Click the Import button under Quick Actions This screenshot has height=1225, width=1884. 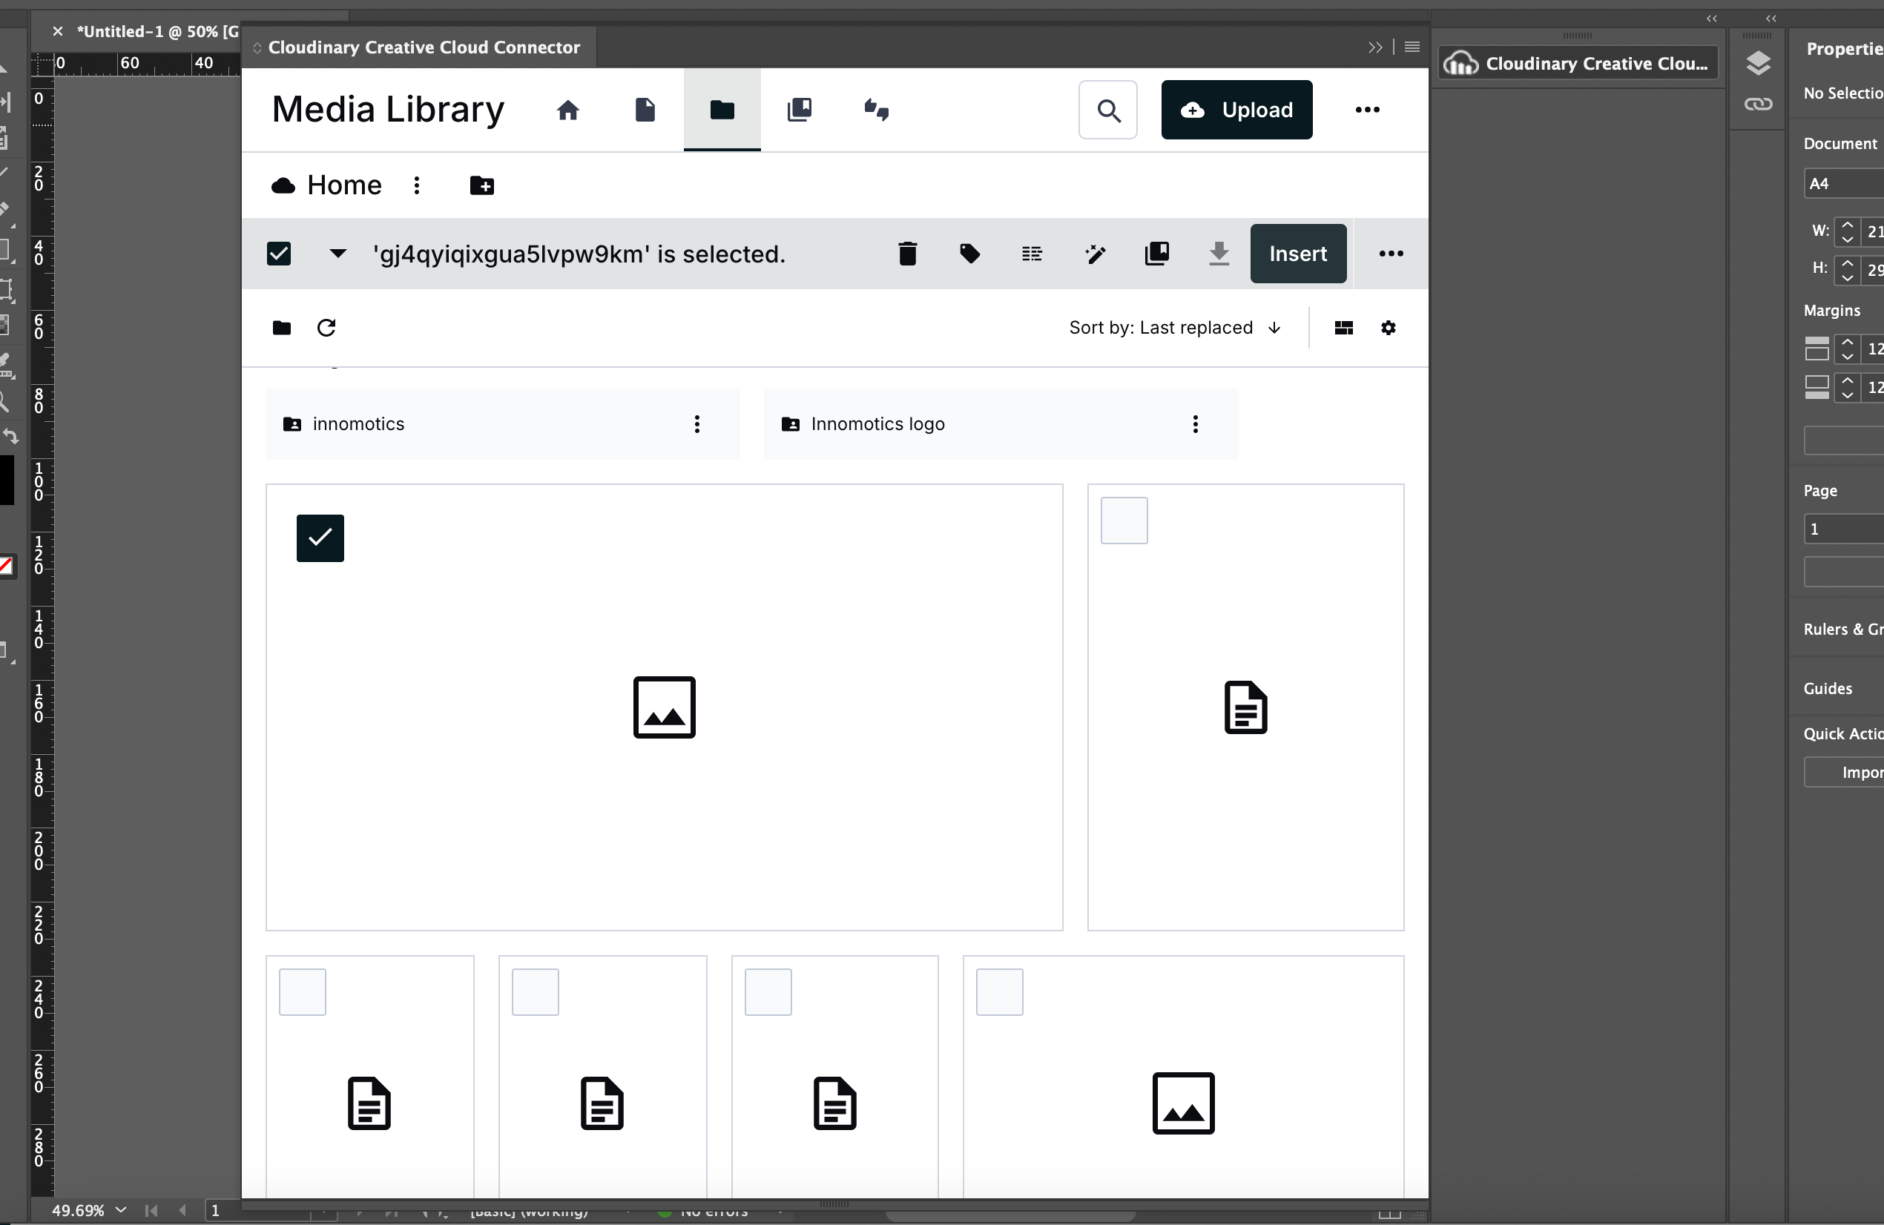pyautogui.click(x=1845, y=773)
